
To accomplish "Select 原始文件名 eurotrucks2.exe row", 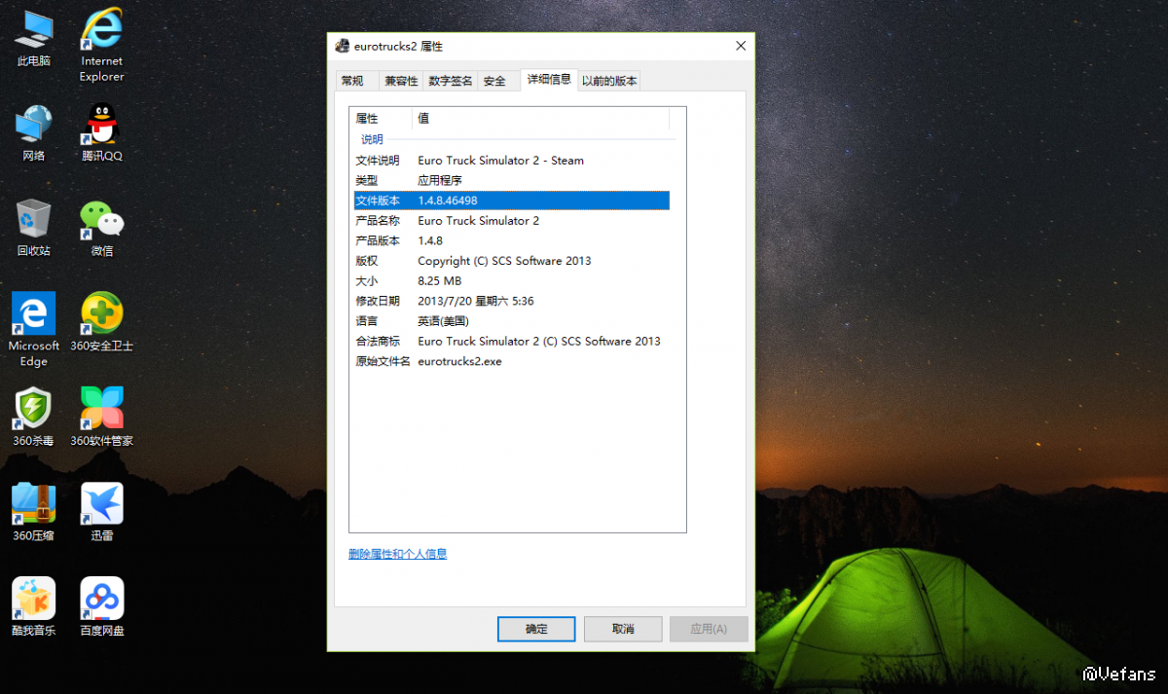I will (511, 361).
